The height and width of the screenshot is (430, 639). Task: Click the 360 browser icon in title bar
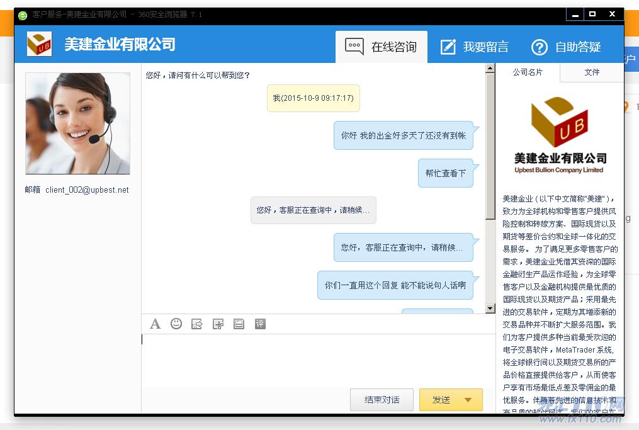[23, 15]
